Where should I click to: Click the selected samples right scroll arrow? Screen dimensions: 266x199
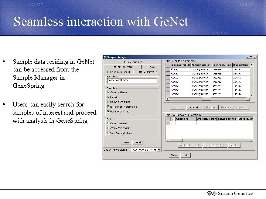[252, 140]
